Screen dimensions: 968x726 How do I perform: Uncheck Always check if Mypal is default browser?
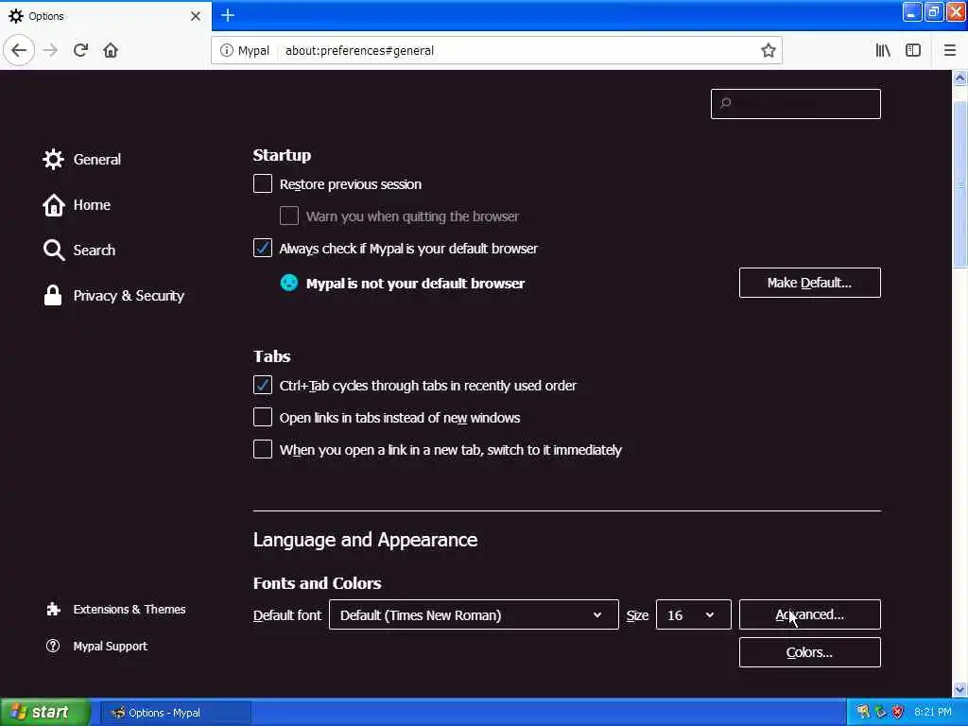pyautogui.click(x=263, y=248)
